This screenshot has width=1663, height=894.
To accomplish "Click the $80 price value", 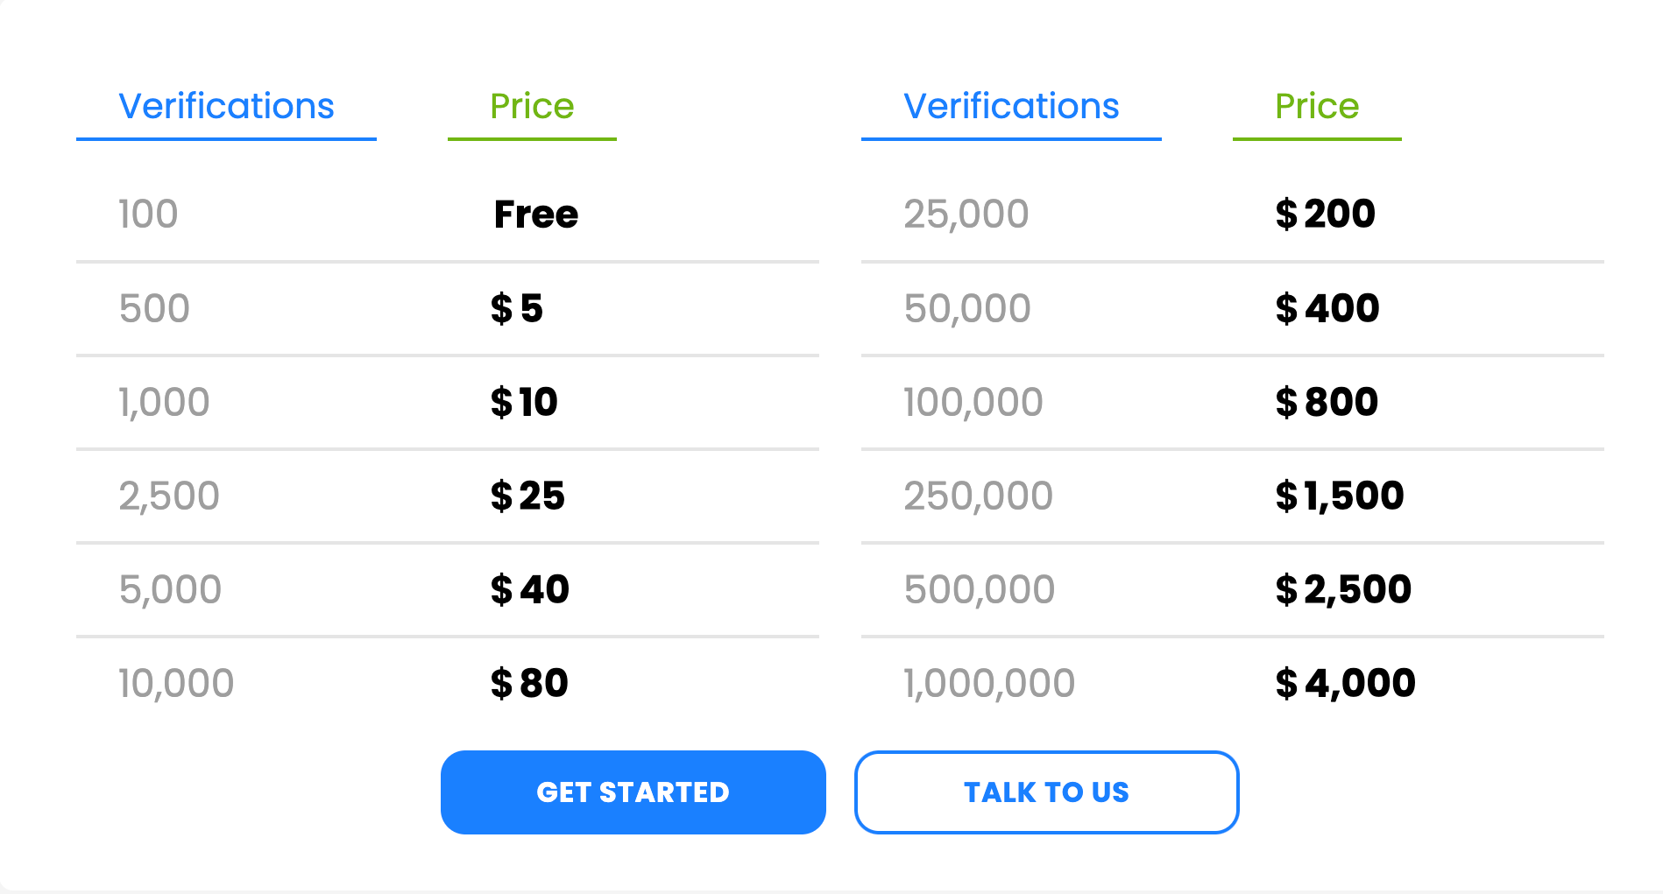I will pos(528,684).
